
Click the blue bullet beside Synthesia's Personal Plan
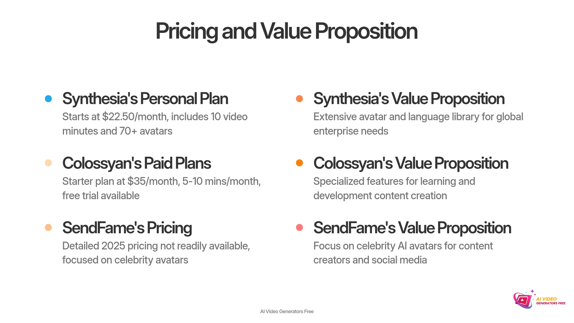[x=48, y=99]
